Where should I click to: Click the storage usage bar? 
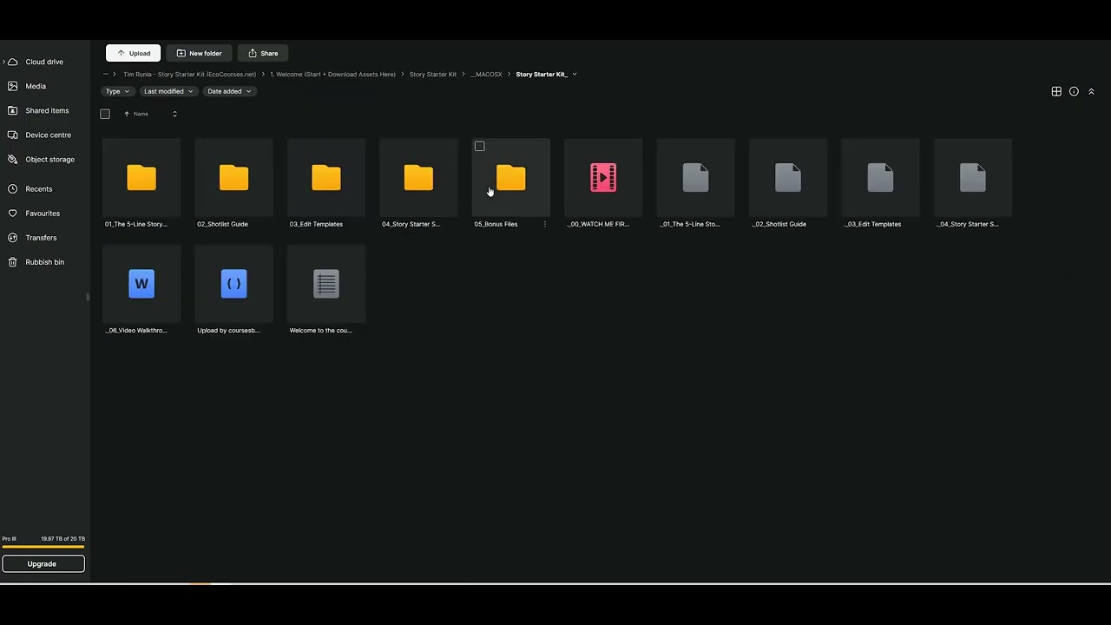click(43, 547)
